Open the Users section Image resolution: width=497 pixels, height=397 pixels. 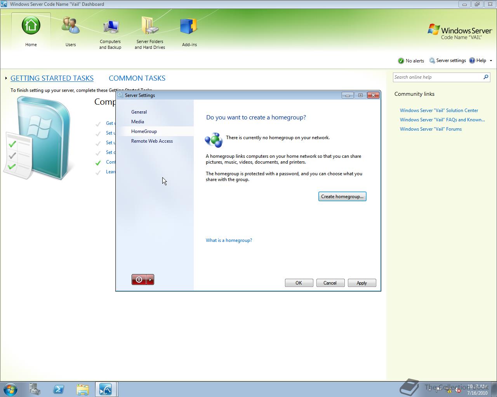click(71, 32)
